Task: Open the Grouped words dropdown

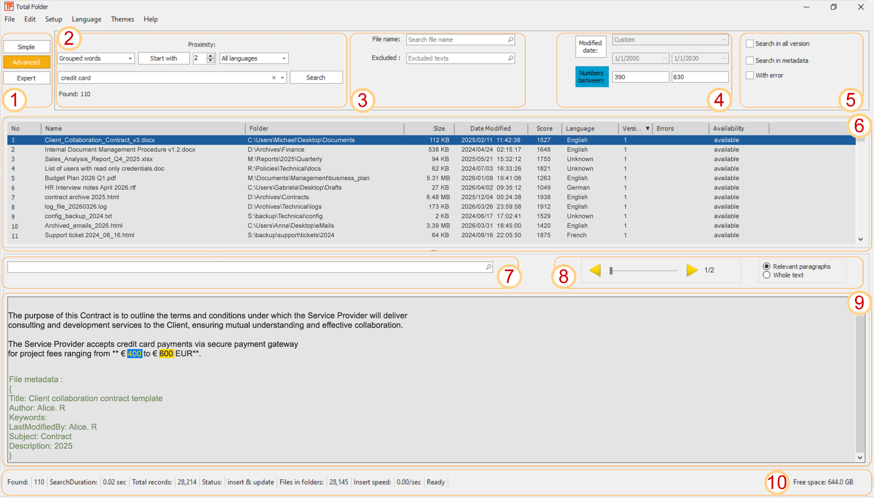Action: [x=130, y=58]
